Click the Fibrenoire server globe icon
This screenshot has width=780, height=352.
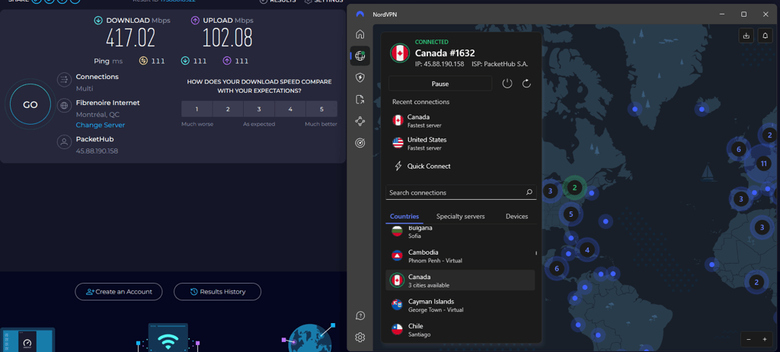click(x=64, y=105)
